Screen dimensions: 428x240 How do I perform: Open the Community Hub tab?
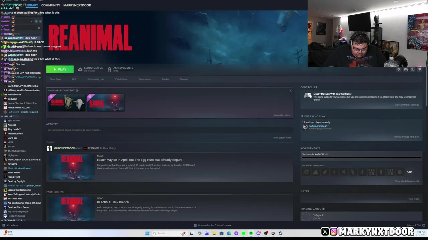pyautogui.click(x=96, y=79)
